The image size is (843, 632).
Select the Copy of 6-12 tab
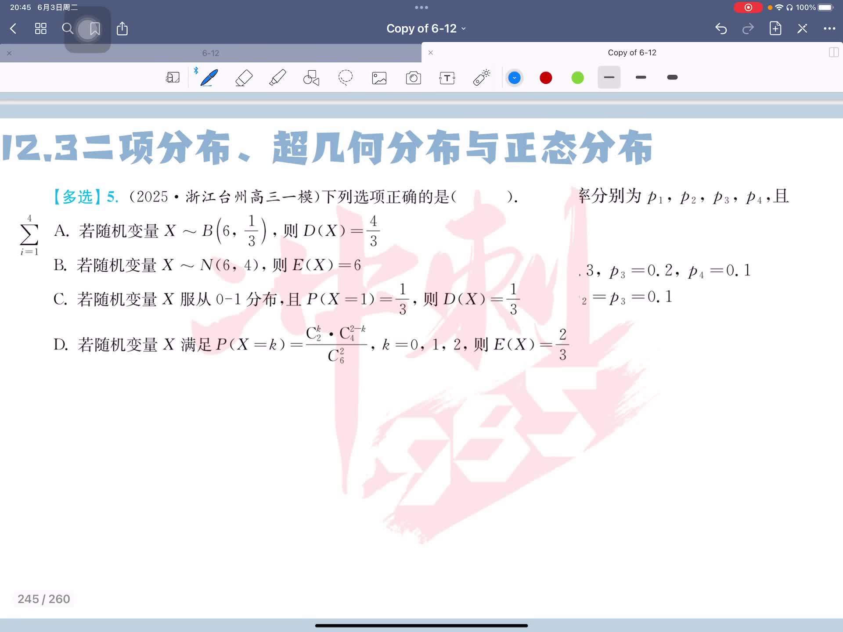631,53
